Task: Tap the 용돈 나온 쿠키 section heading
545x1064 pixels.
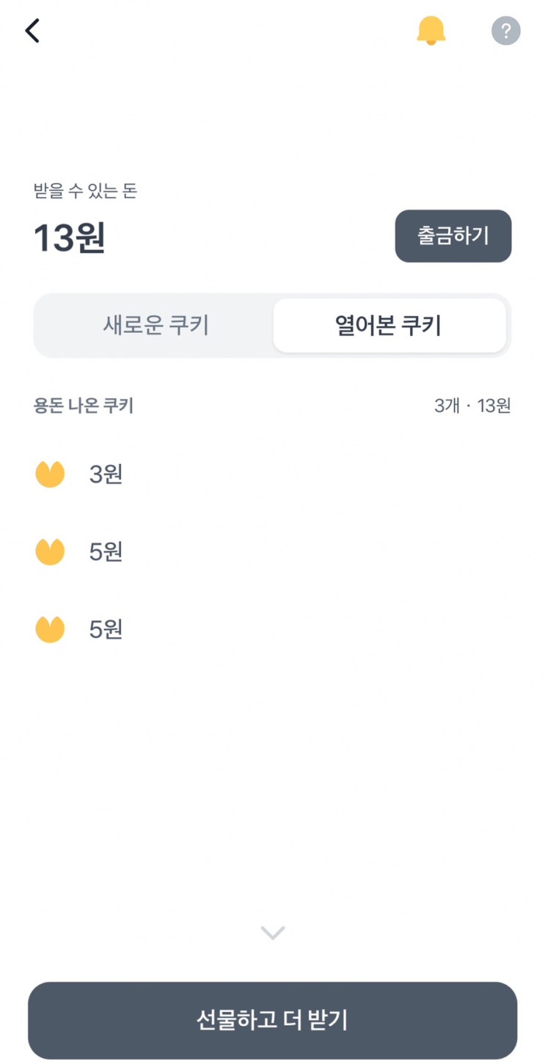Action: coord(84,406)
